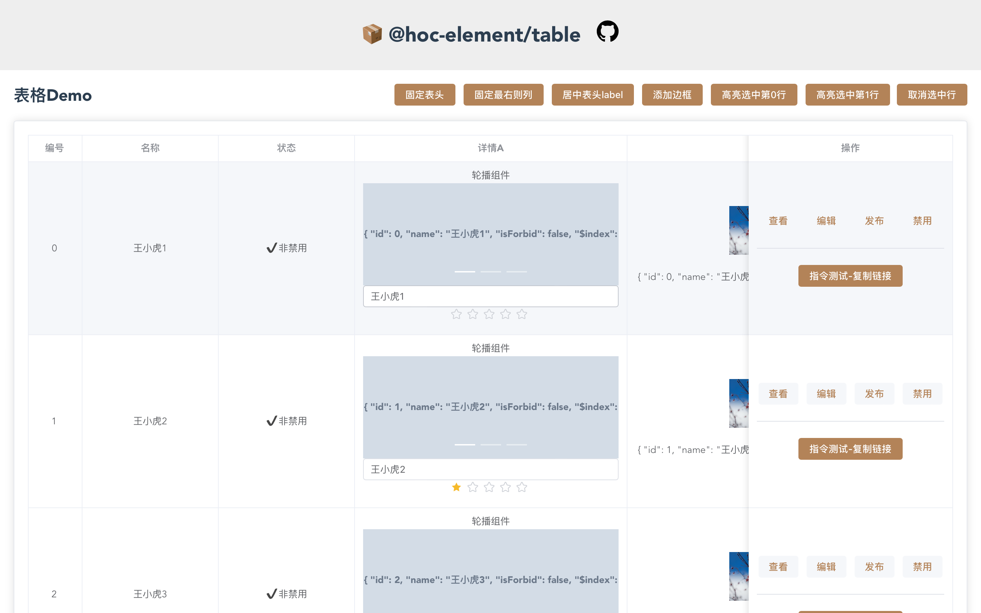Select third carousel indicator in row 0
The image size is (981, 613).
click(x=516, y=271)
